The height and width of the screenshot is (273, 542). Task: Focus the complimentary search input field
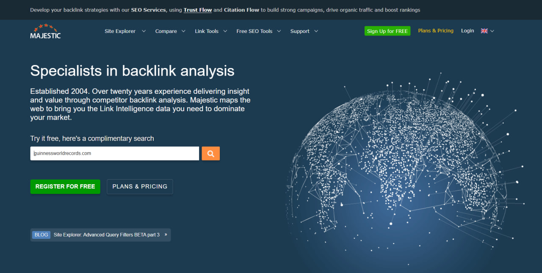[x=115, y=153]
